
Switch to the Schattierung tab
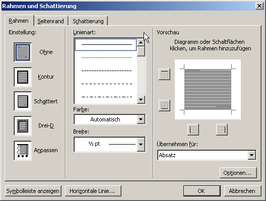88,21
